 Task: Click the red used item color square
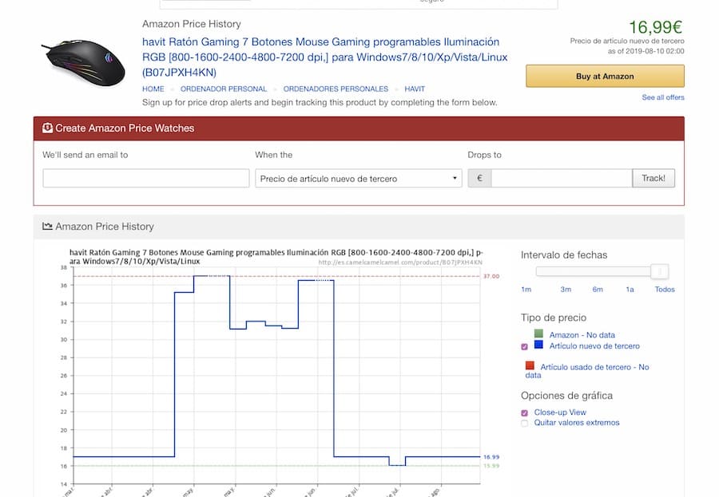coord(529,365)
